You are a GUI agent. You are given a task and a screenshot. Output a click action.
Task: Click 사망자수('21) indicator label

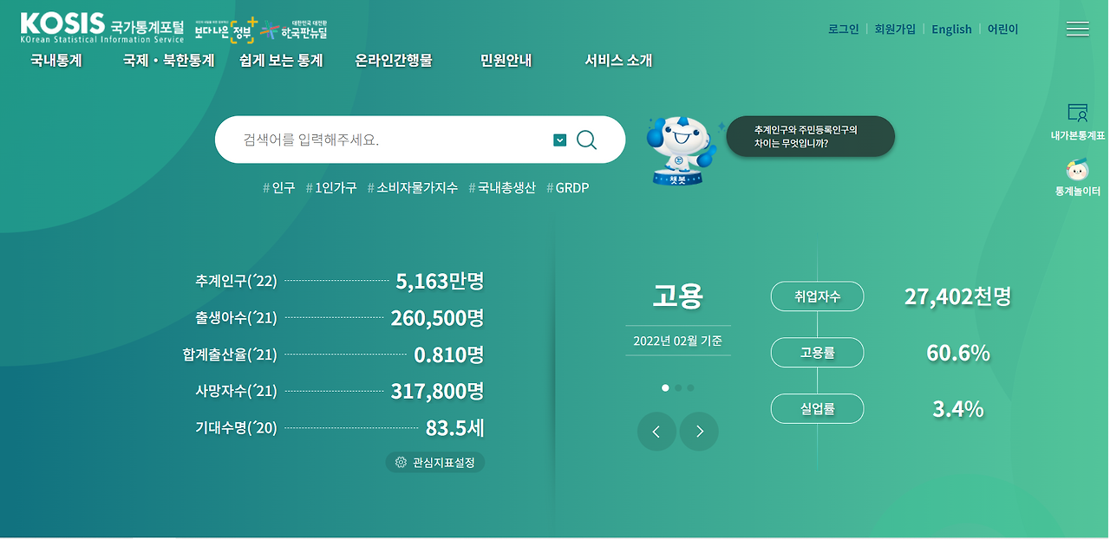[x=236, y=391]
